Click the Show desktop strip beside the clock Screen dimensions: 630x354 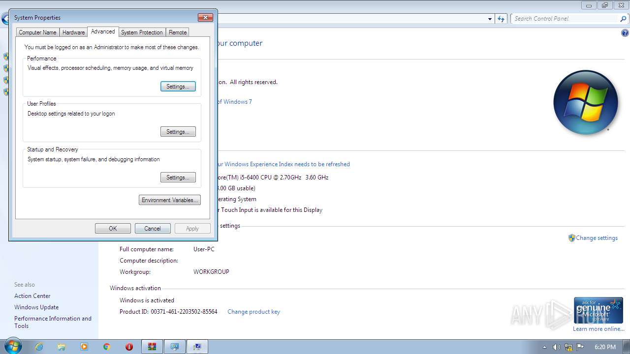tap(627, 347)
